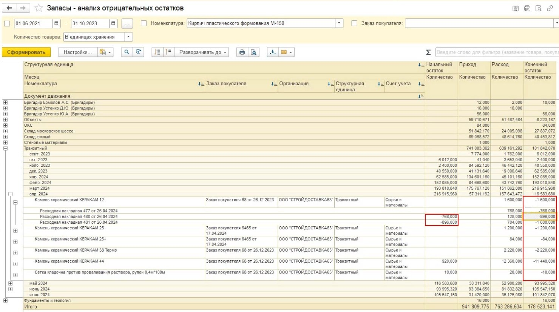Tick the Номенклатура filter checkbox
The width and height of the screenshot is (559, 312).
click(144, 23)
